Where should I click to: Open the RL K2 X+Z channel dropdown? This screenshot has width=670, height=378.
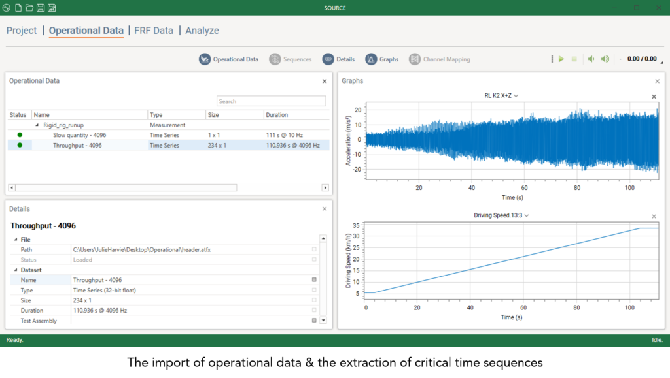[x=516, y=96]
